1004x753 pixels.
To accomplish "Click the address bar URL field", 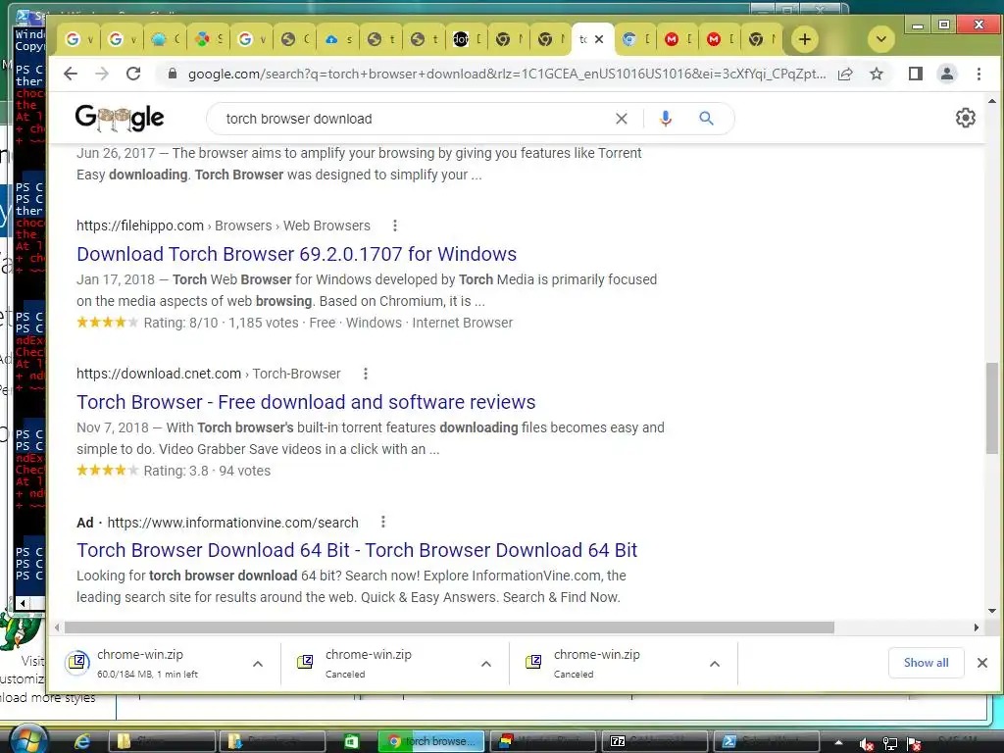I will (x=506, y=74).
